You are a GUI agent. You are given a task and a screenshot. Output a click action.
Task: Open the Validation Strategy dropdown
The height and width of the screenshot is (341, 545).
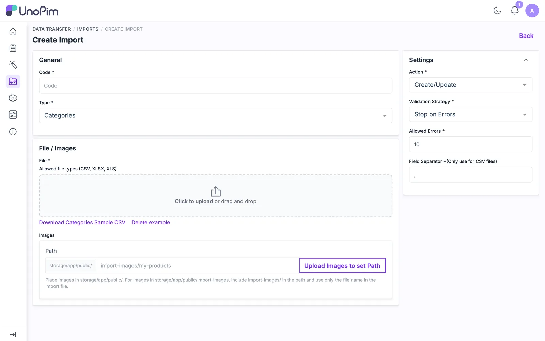pyautogui.click(x=470, y=115)
